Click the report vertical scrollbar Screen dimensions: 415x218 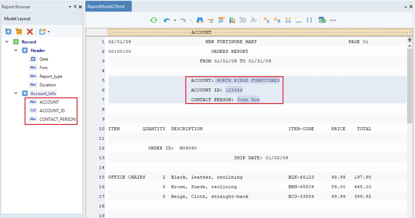(x=410, y=86)
